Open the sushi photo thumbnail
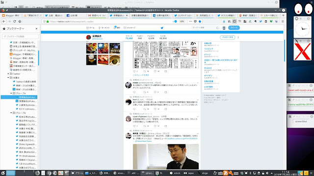This screenshot has width=314, height=176. (x=103, y=60)
